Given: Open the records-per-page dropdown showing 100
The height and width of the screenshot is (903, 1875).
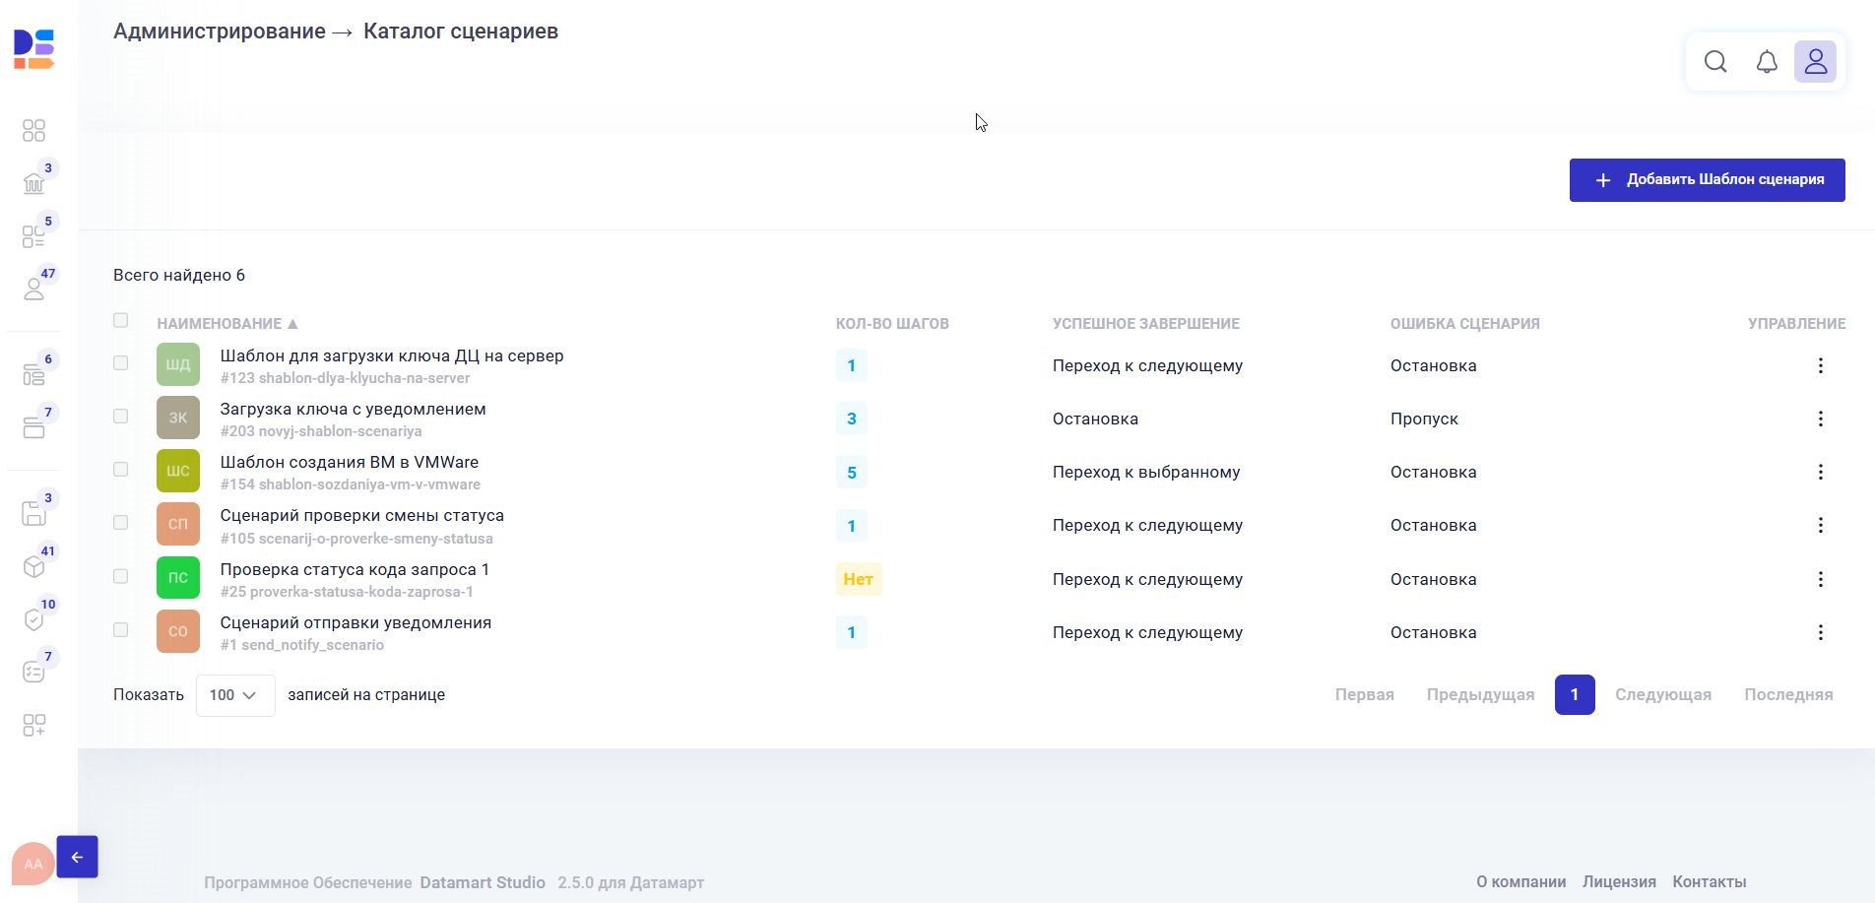Looking at the screenshot, I should pos(234,695).
